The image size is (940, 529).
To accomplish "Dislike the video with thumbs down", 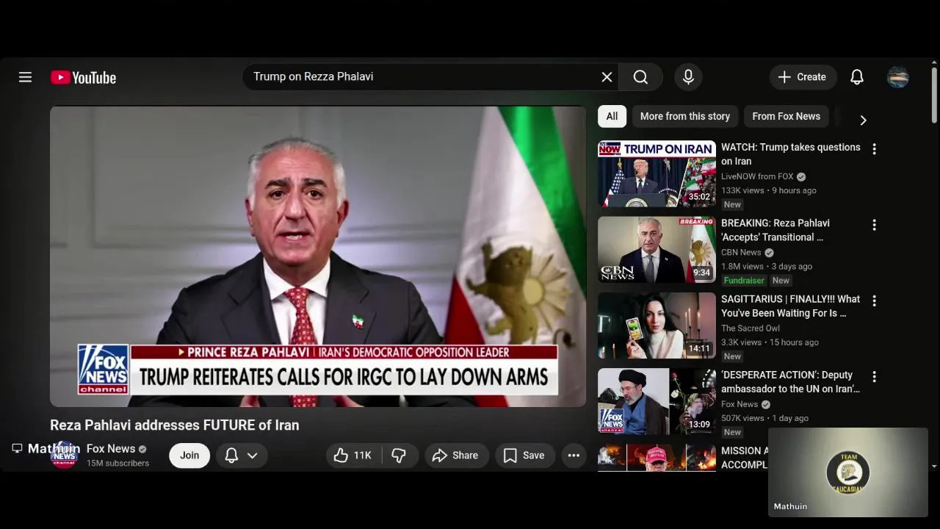I will (x=399, y=456).
